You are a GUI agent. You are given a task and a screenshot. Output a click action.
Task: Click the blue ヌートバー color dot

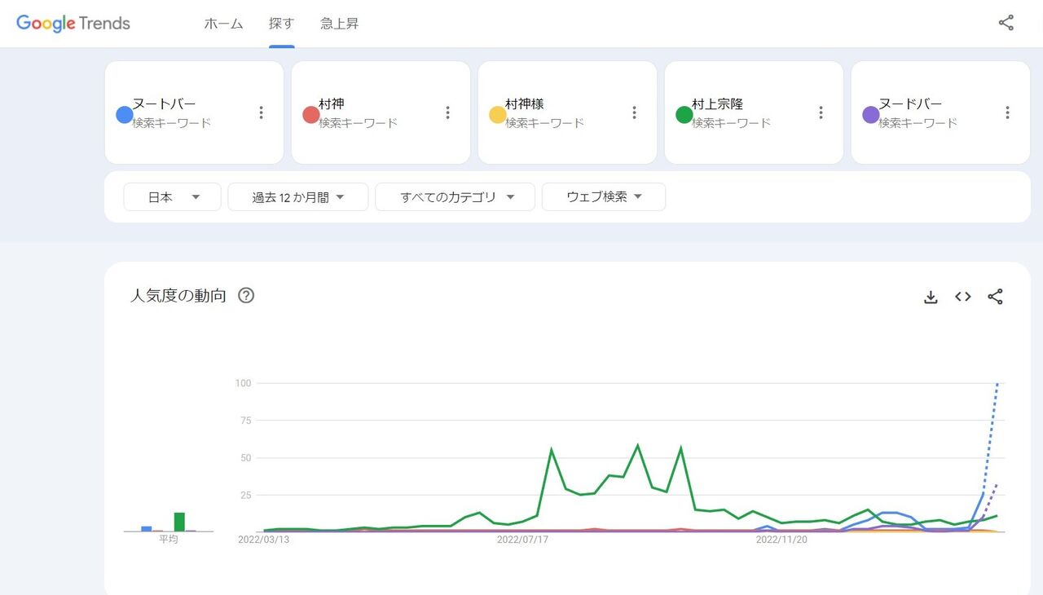pyautogui.click(x=125, y=115)
